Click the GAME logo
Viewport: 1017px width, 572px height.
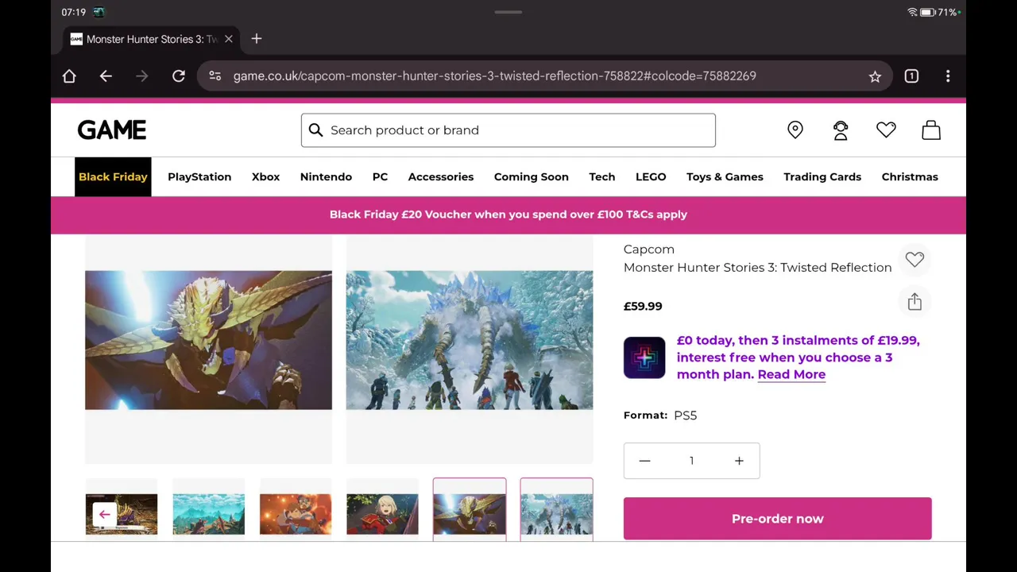112,130
